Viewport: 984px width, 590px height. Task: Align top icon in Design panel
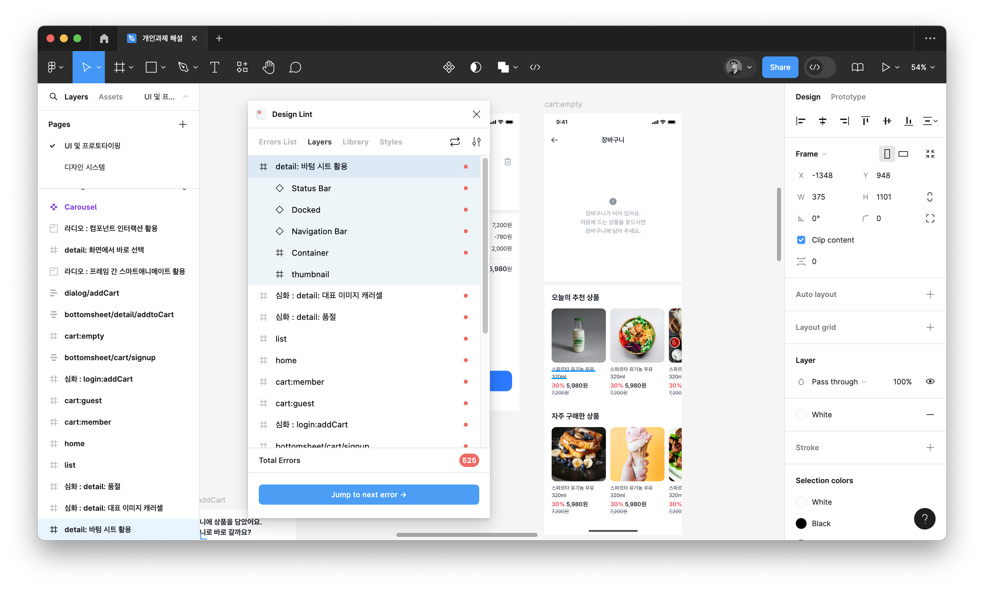point(865,121)
